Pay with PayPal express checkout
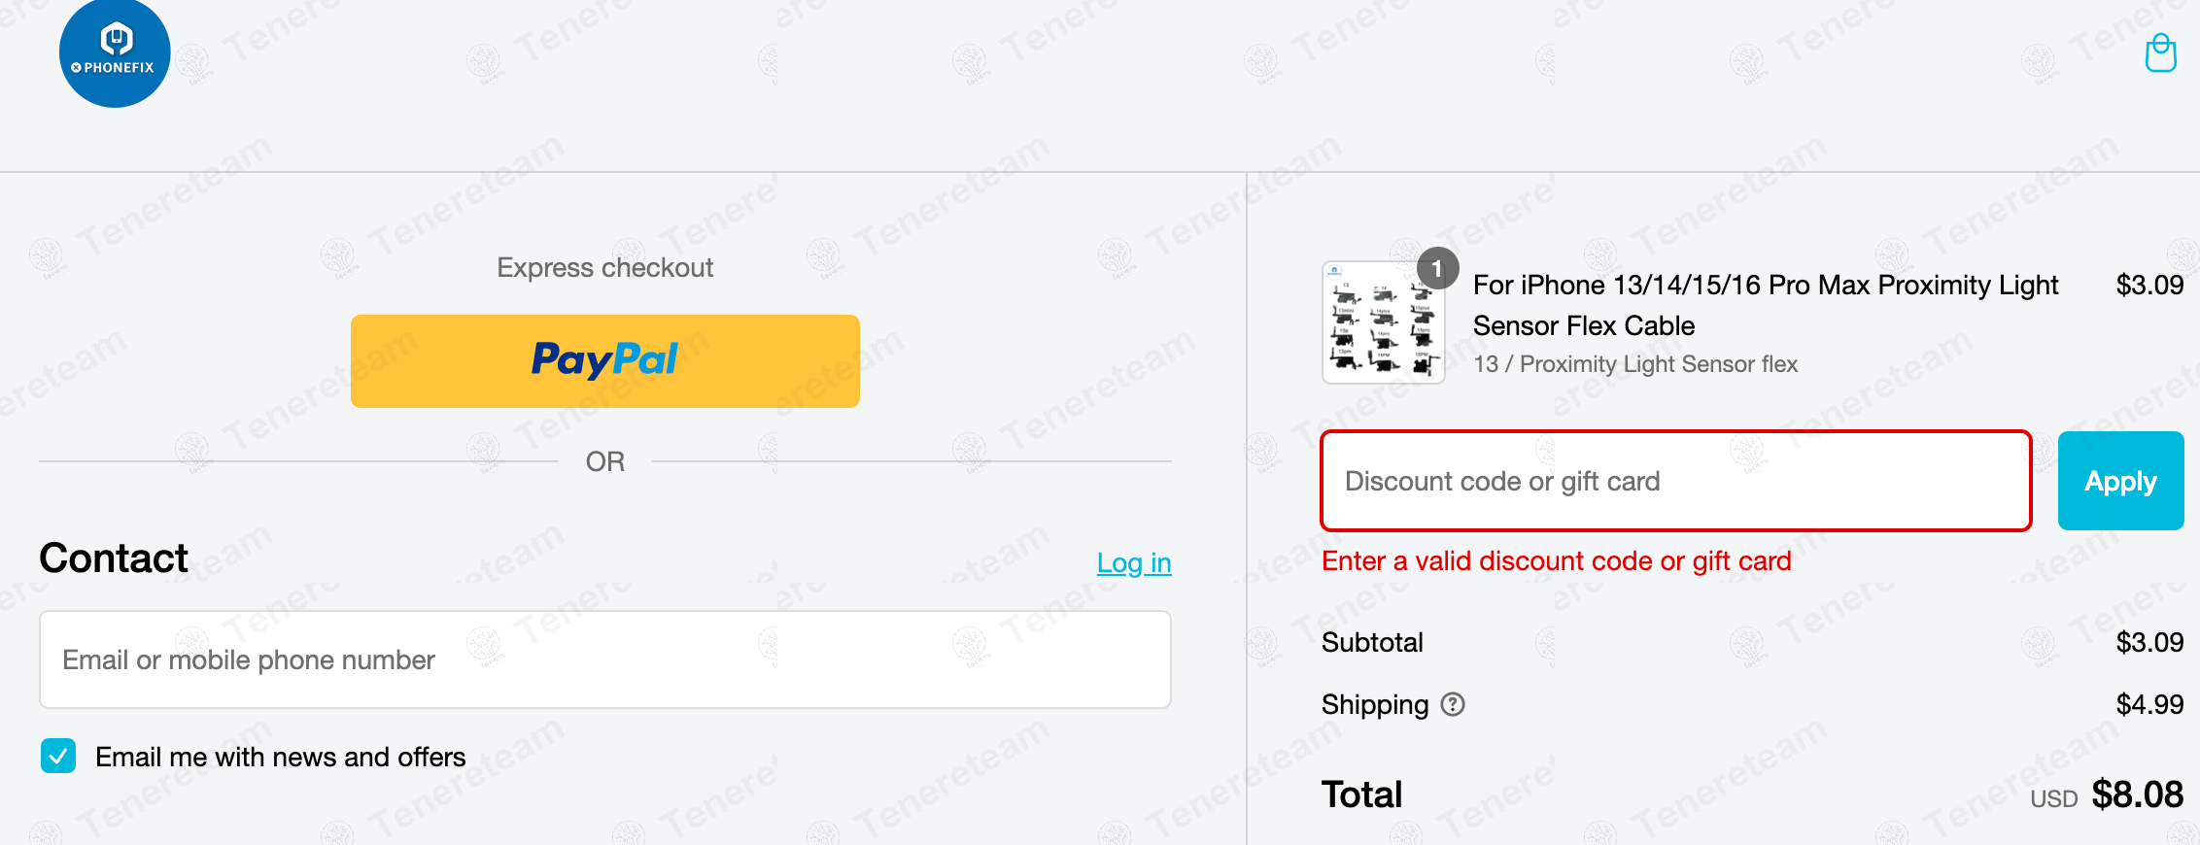The height and width of the screenshot is (845, 2200). (604, 360)
